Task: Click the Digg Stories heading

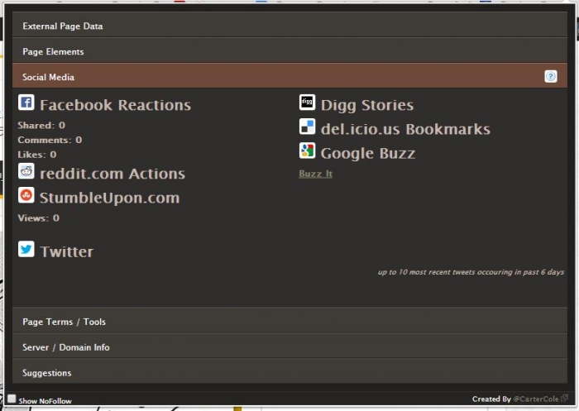Action: (x=367, y=105)
